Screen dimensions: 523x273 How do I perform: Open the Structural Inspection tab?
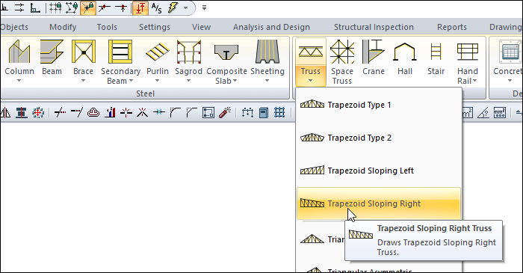coord(374,27)
